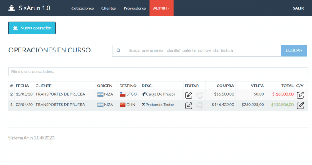Log out with SALIR link
Image resolution: width=312 pixels, height=165 pixels.
[x=298, y=8]
